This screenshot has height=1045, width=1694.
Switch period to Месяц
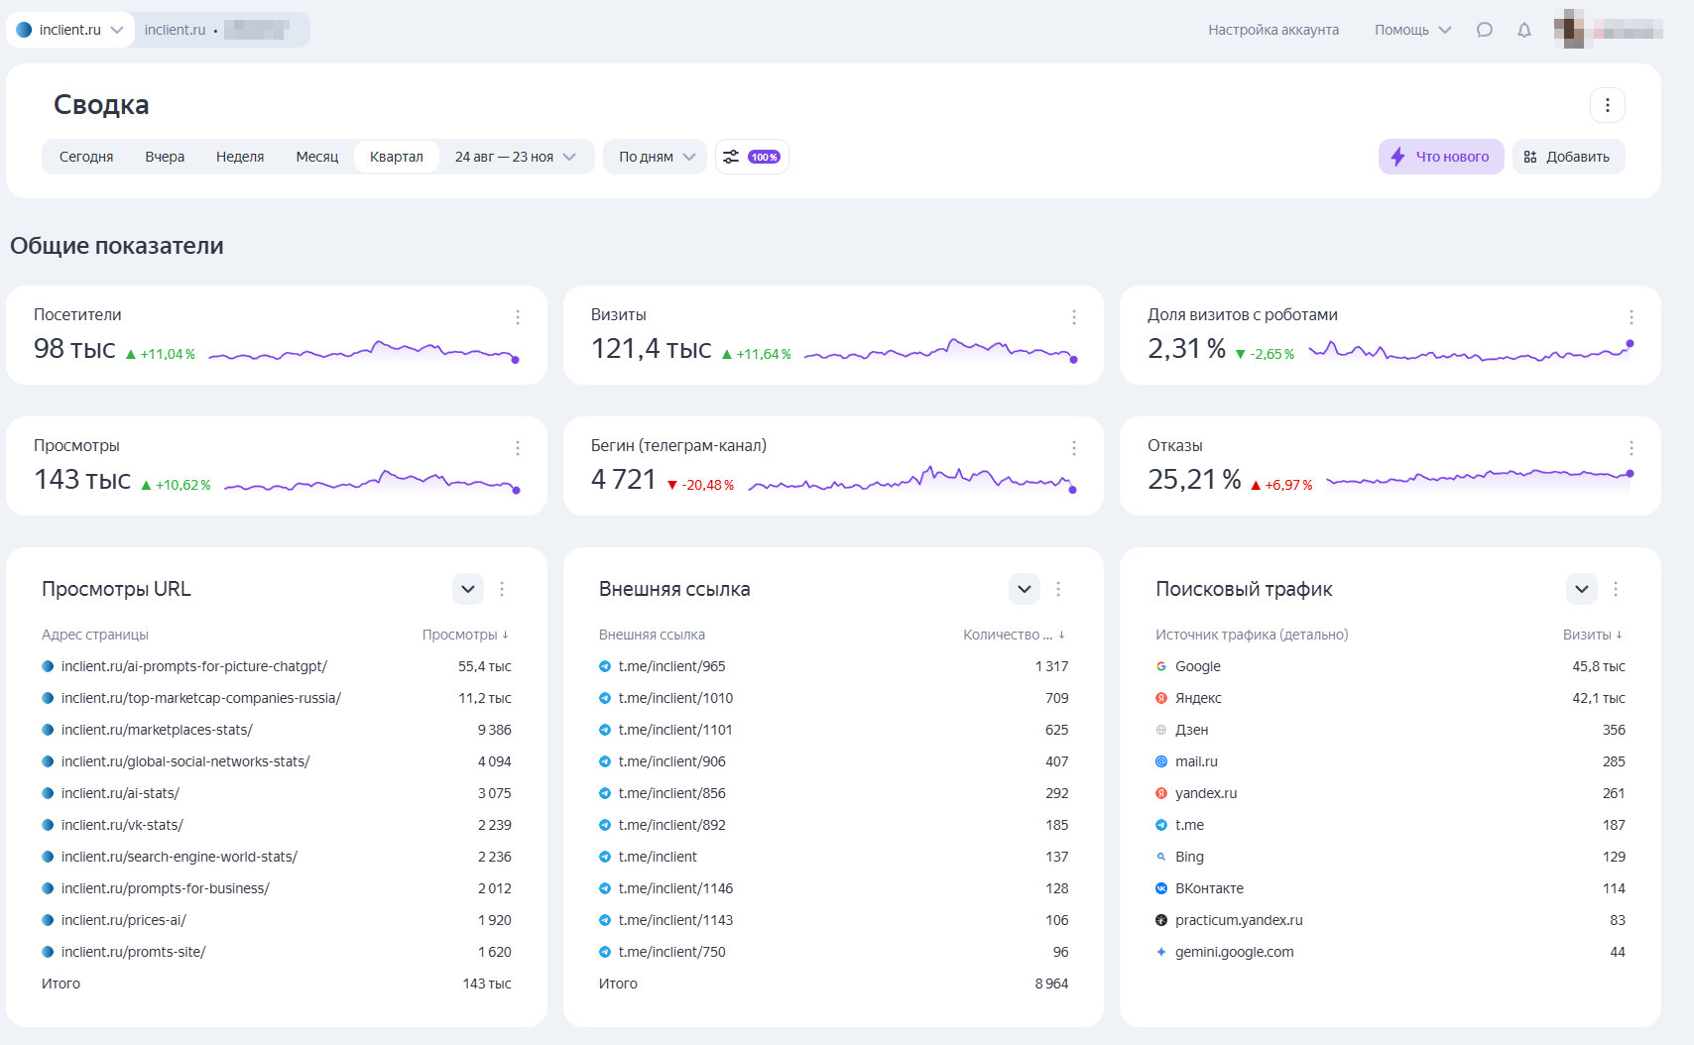click(x=316, y=157)
